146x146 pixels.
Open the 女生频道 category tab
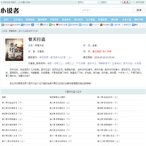pyautogui.click(x=90, y=19)
